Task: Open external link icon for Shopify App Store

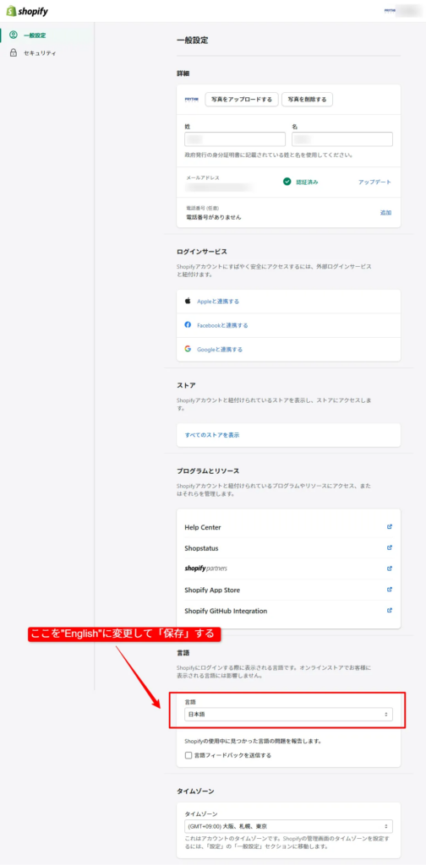Action: 390,589
